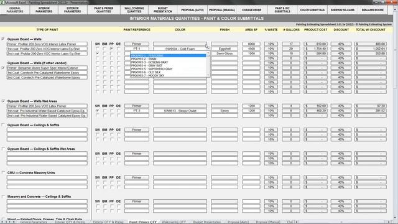Click color list scroll-down arrow
This screenshot has width=398, height=224.
pos(208,75)
